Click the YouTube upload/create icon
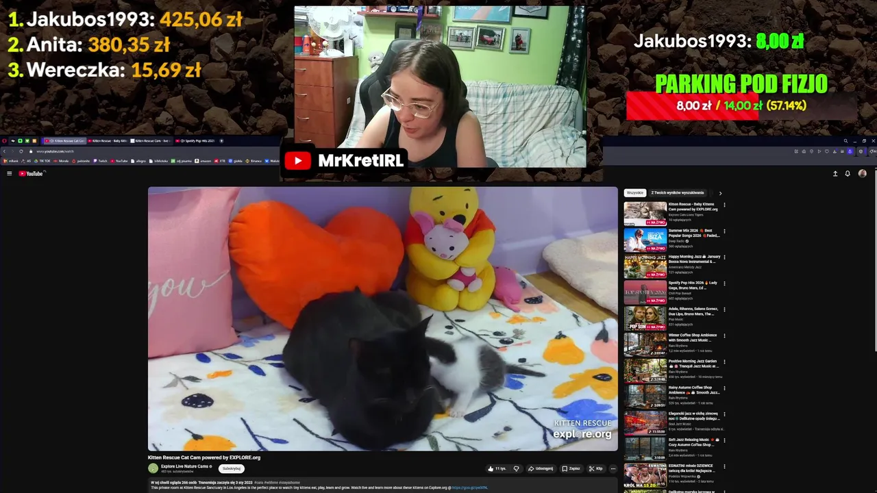877x493 pixels. pos(835,174)
